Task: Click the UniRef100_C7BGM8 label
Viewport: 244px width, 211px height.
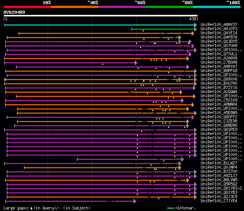Action: click(x=219, y=62)
